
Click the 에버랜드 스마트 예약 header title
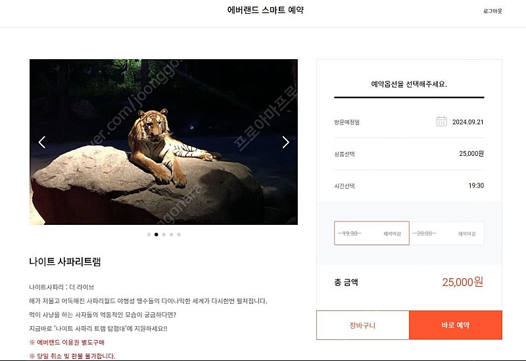266,10
